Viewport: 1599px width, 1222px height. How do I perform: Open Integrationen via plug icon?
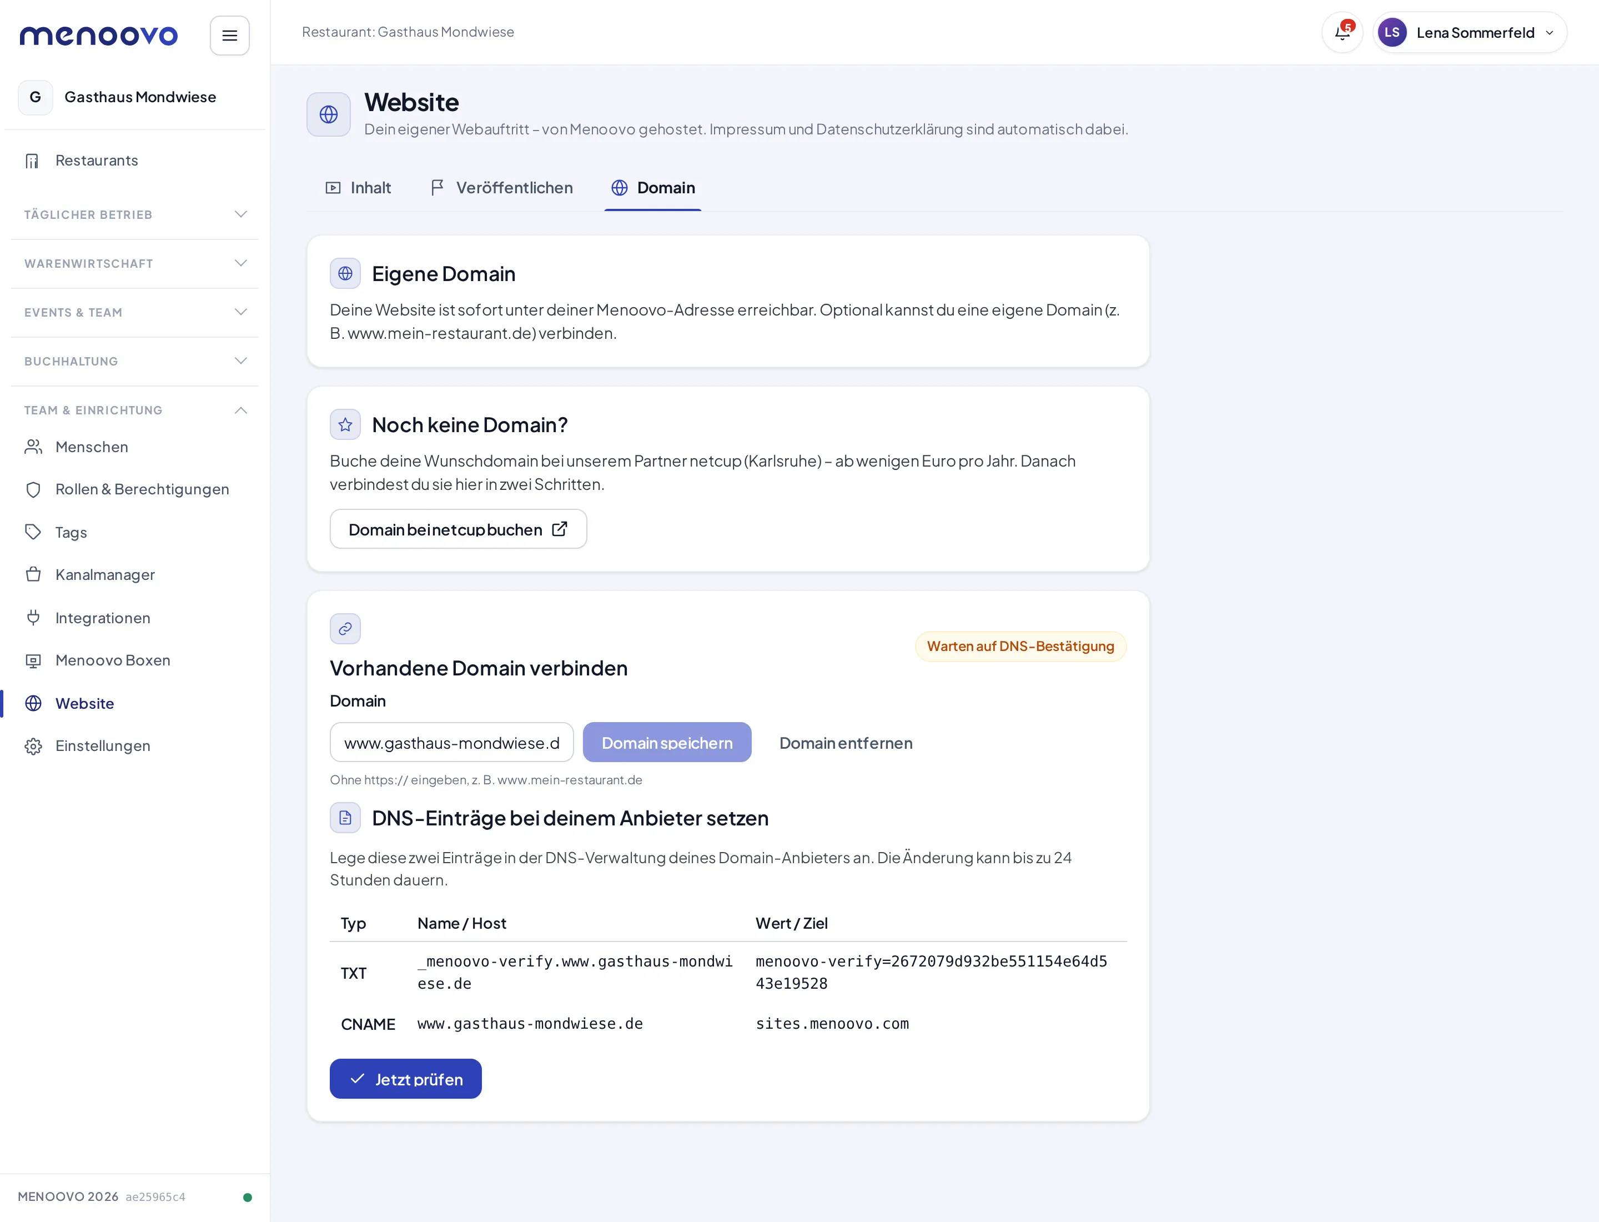click(33, 618)
